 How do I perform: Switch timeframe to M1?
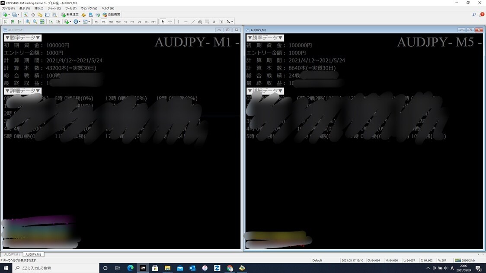coord(97,22)
